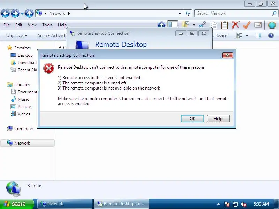Refresh the Network folder view
The height and width of the screenshot is (209, 279).
(x=188, y=13)
